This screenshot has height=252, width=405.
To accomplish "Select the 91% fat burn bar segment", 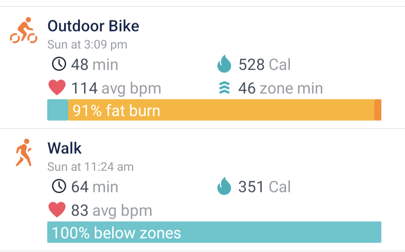I will tap(221, 110).
